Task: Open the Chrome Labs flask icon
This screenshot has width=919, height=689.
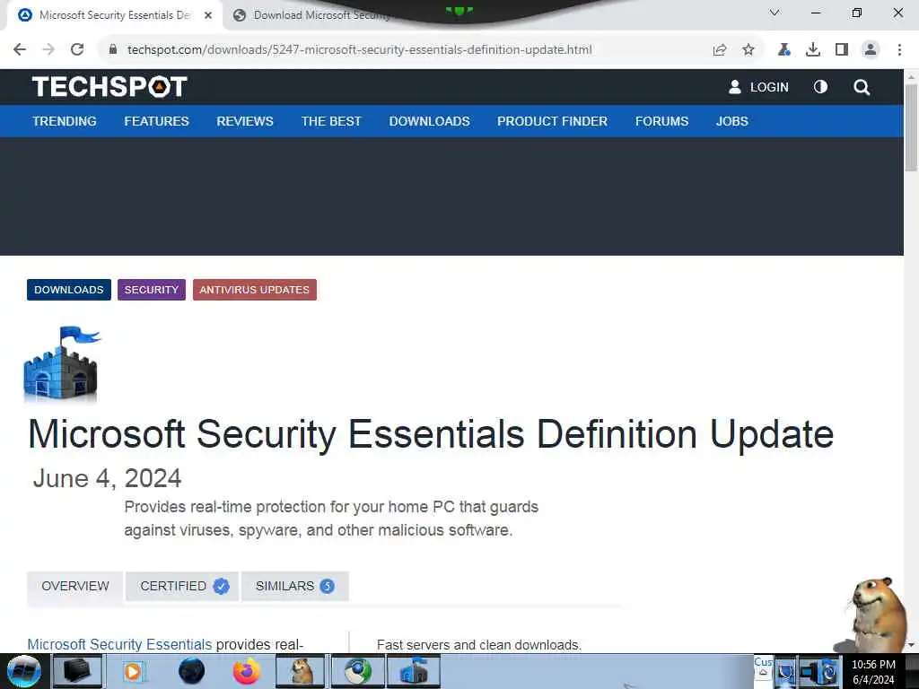Action: pyautogui.click(x=784, y=50)
